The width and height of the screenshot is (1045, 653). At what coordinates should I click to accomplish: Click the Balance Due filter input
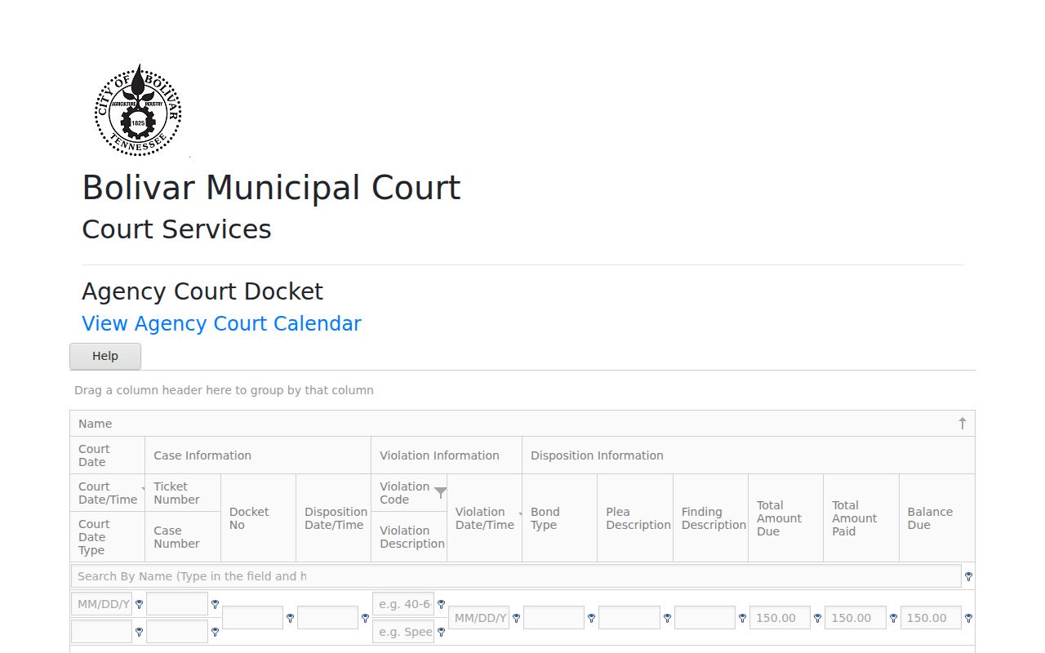931,618
